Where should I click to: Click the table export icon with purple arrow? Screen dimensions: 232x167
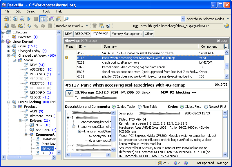click(52, 19)
